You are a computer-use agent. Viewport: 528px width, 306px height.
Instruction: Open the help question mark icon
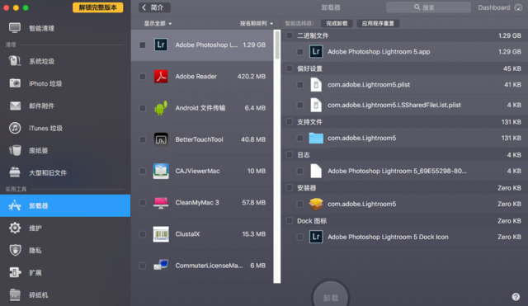coord(516,297)
